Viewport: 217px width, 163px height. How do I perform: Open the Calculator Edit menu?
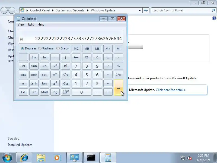31,24
